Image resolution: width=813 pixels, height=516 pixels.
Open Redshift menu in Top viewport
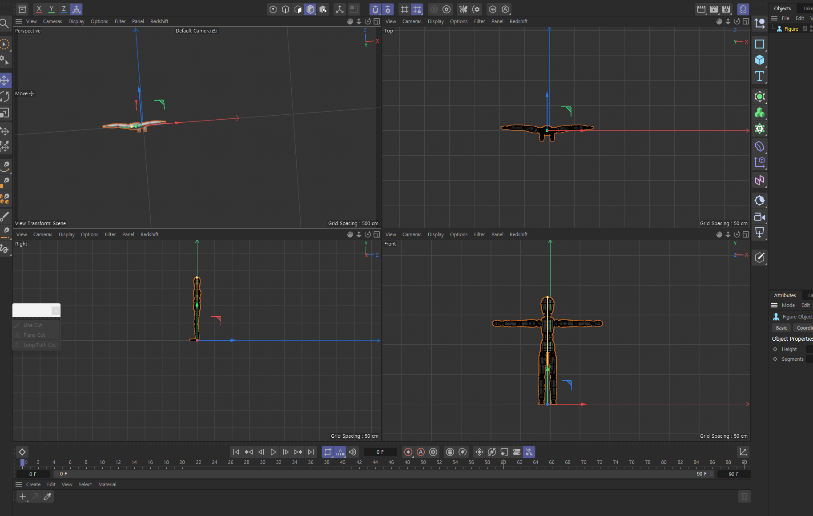coord(519,21)
